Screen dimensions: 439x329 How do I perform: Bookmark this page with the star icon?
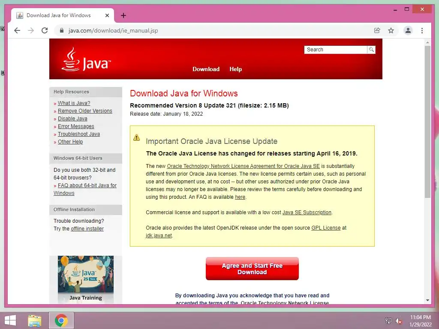pyautogui.click(x=391, y=30)
